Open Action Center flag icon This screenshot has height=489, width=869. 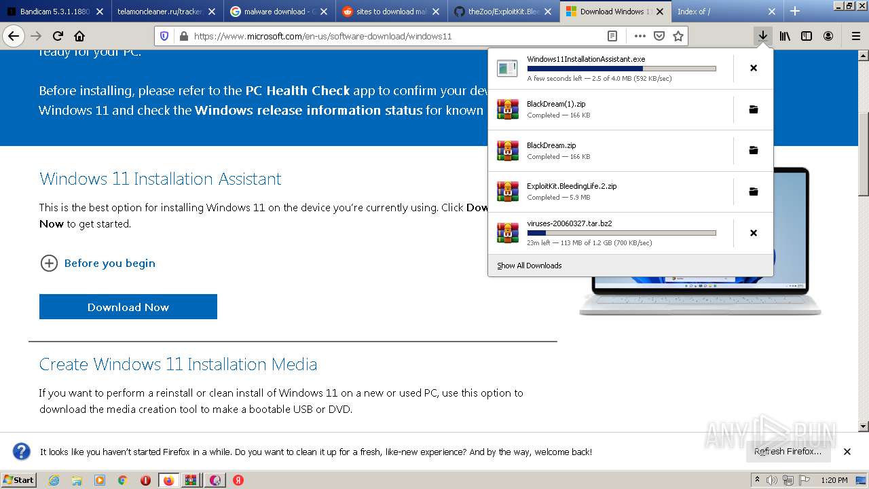point(805,480)
